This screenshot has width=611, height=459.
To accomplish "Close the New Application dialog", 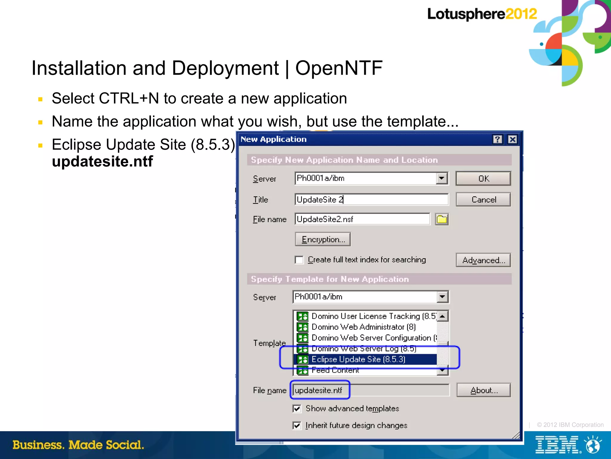I will point(513,139).
